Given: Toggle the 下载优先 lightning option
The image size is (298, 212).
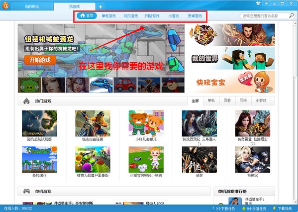Looking at the screenshot, I should 282,209.
